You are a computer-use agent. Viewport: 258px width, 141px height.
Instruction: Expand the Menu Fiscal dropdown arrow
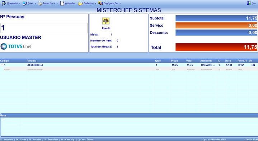(57, 3)
